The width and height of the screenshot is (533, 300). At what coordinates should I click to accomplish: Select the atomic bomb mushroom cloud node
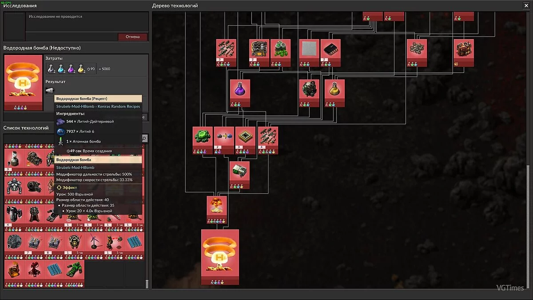click(217, 208)
